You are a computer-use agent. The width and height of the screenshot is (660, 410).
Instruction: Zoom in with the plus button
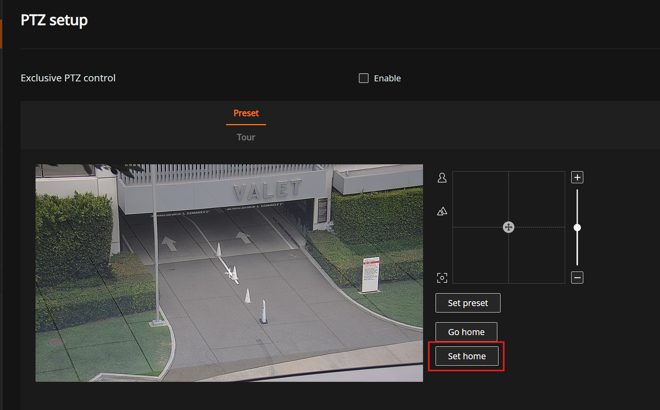pos(577,177)
